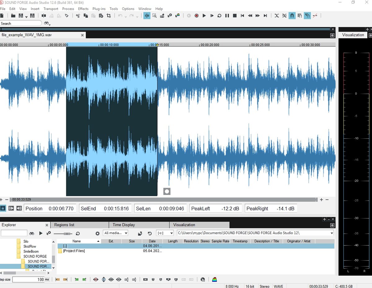Select the Magnify tool icon

coord(154,16)
